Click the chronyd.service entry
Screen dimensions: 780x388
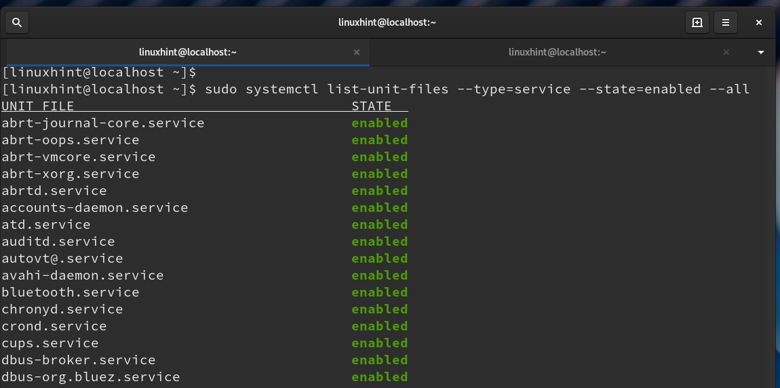tap(62, 309)
